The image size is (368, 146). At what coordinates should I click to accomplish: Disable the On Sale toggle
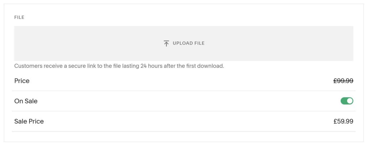[x=347, y=101]
